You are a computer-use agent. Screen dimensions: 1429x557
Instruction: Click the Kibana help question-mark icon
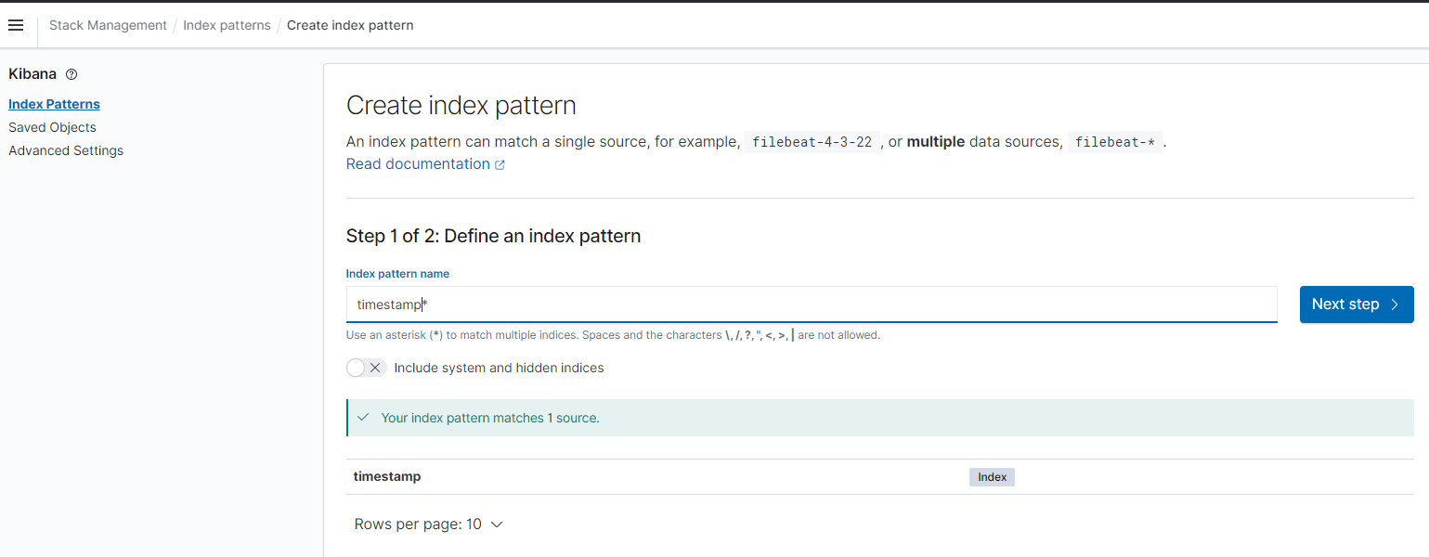[x=71, y=74]
